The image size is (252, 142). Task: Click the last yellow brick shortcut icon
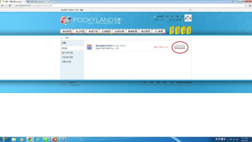(189, 30)
